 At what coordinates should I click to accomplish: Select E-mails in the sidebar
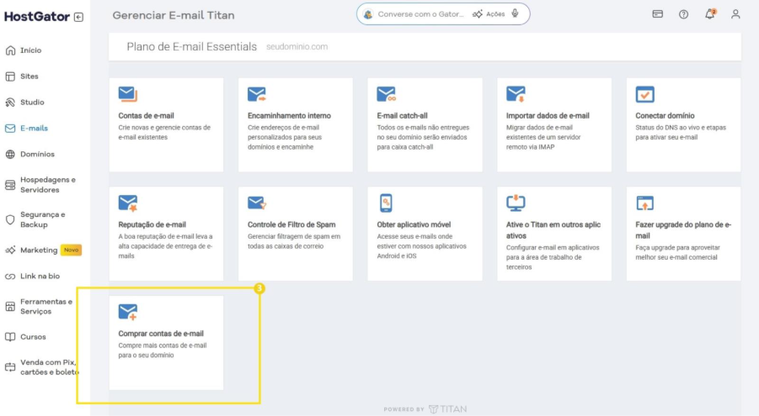click(34, 129)
